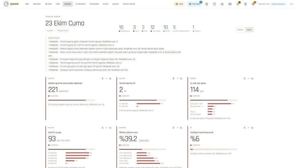Image resolution: width=299 pixels, height=168 pixels.
Task: Click the Mal Kabul button
Action: click(x=194, y=4)
